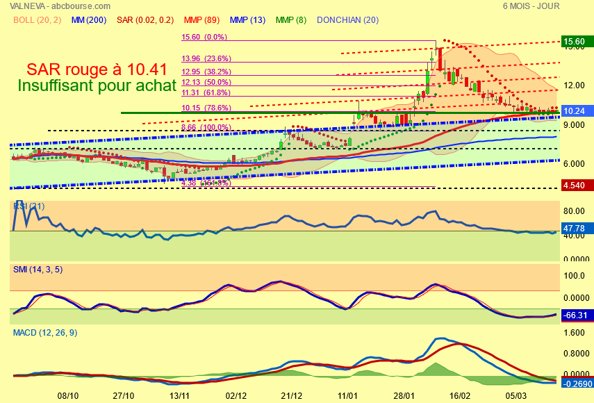The image size is (594, 403).
Task: Click the 13/11 date label
Action: pos(179,396)
